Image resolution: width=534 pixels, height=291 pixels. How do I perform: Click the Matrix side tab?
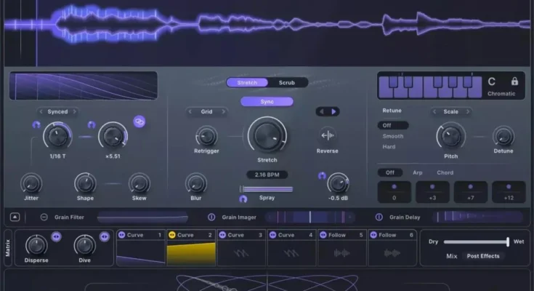[8, 247]
